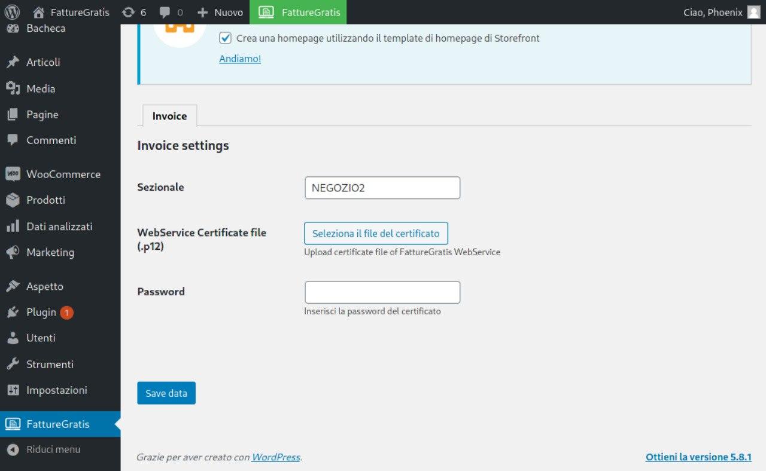Open Dati analizzati menu item
The image size is (766, 471).
point(60,227)
